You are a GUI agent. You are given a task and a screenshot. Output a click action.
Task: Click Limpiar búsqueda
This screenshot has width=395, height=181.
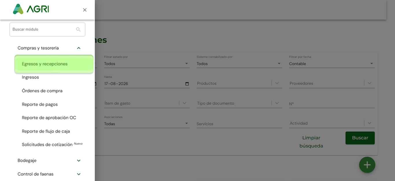311,142
